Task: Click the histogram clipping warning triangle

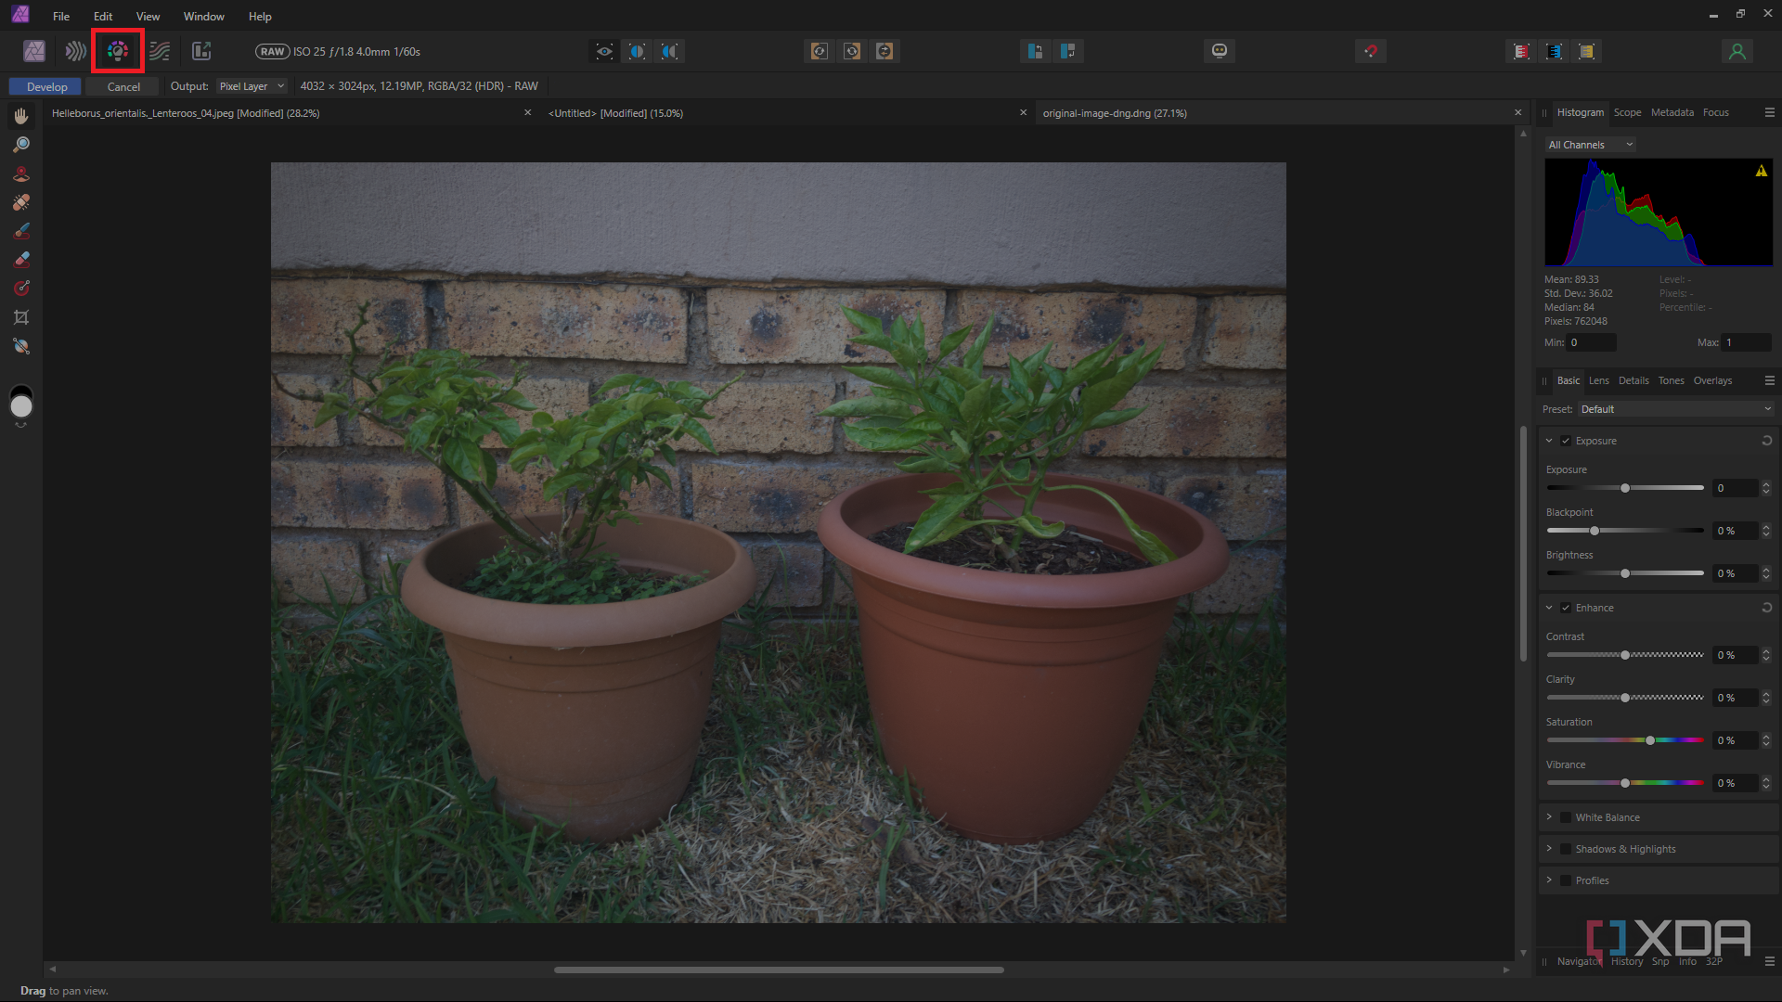Action: (x=1761, y=171)
